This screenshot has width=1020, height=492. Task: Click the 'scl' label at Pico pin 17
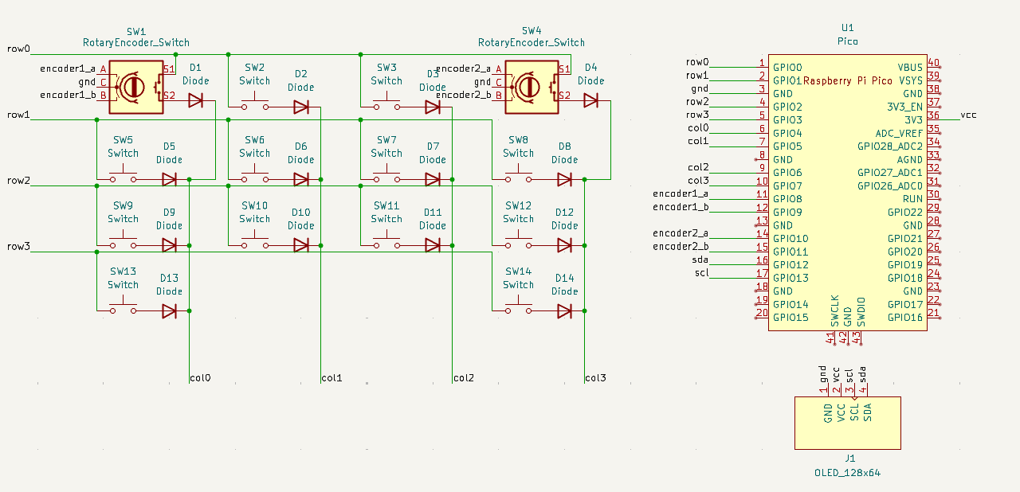click(x=701, y=273)
